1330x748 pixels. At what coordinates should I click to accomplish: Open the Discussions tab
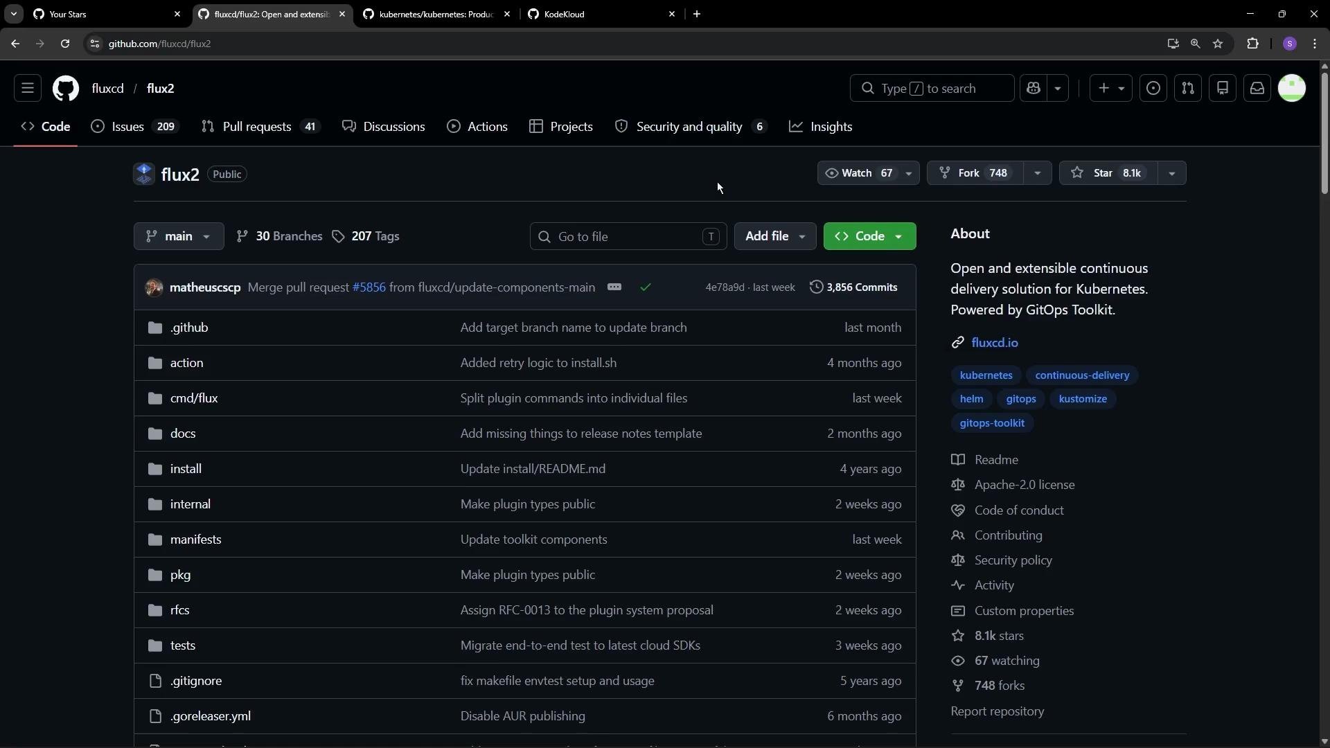pyautogui.click(x=384, y=127)
